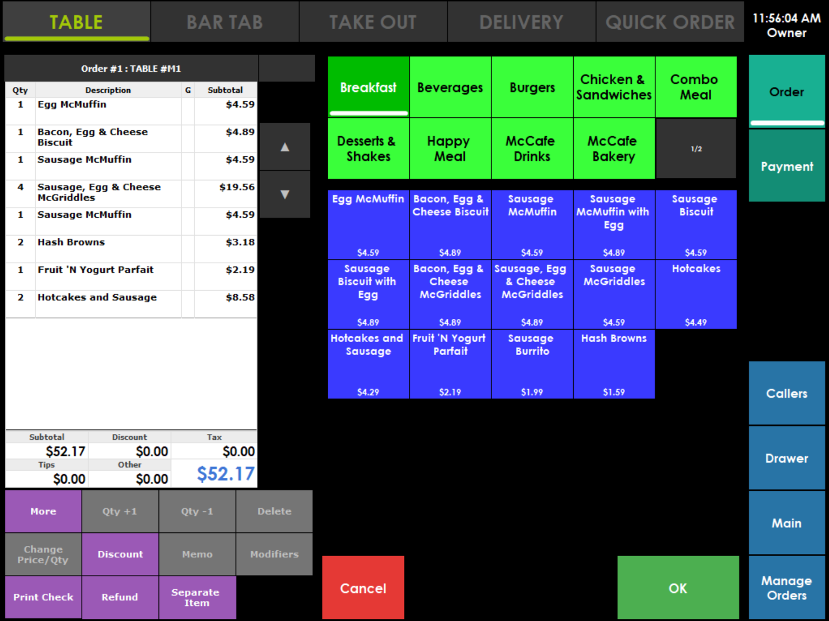Add Sausage Biscuit with Egg item
The height and width of the screenshot is (621, 829).
[368, 294]
